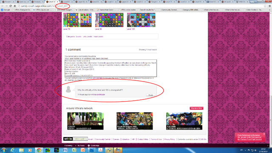Toggle the Following button in Wikia toolbar

(68, 145)
